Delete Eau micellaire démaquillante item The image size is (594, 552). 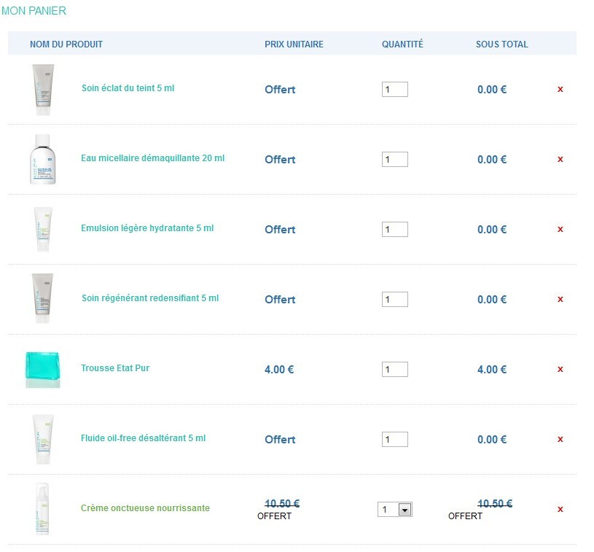(560, 159)
